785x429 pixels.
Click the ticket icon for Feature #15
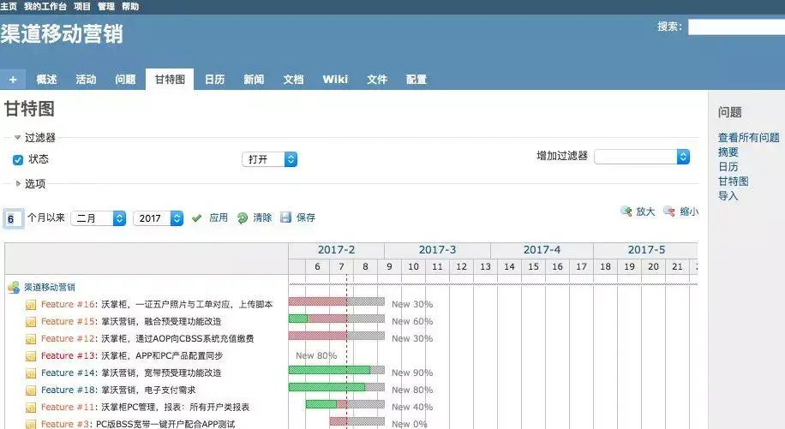coord(31,321)
